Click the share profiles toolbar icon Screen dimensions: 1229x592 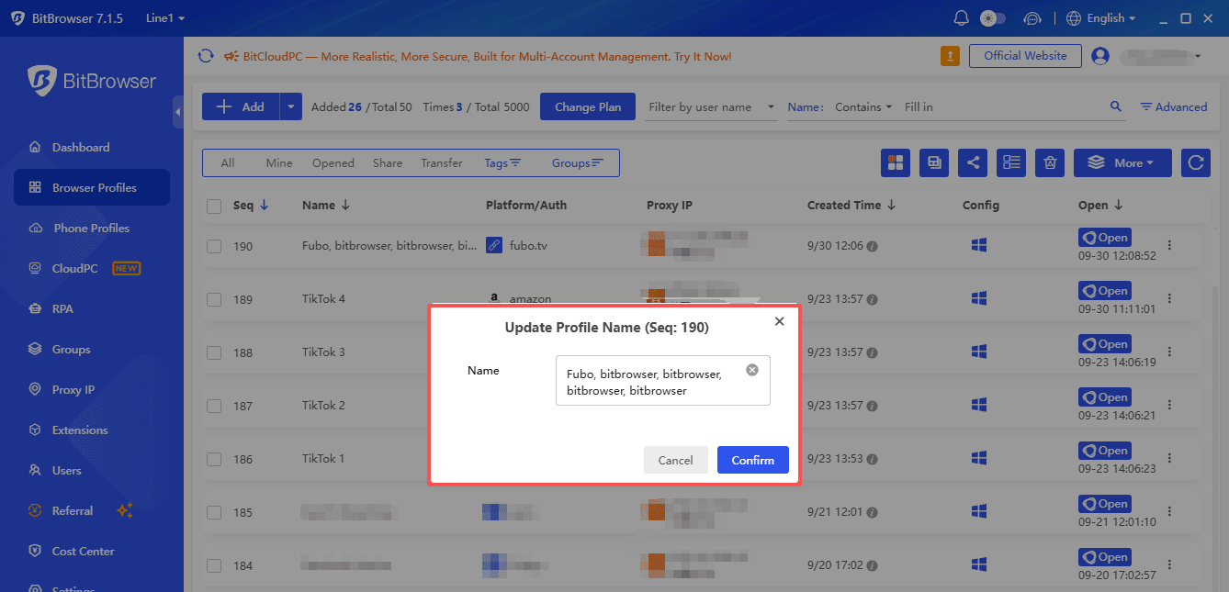(x=973, y=162)
